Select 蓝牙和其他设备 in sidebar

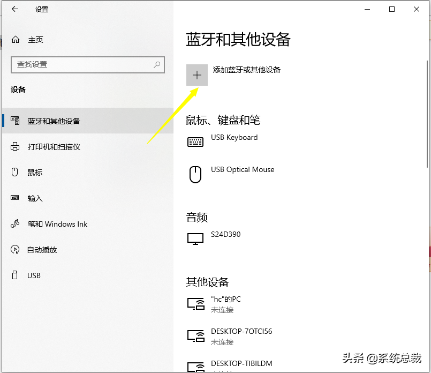tap(54, 121)
